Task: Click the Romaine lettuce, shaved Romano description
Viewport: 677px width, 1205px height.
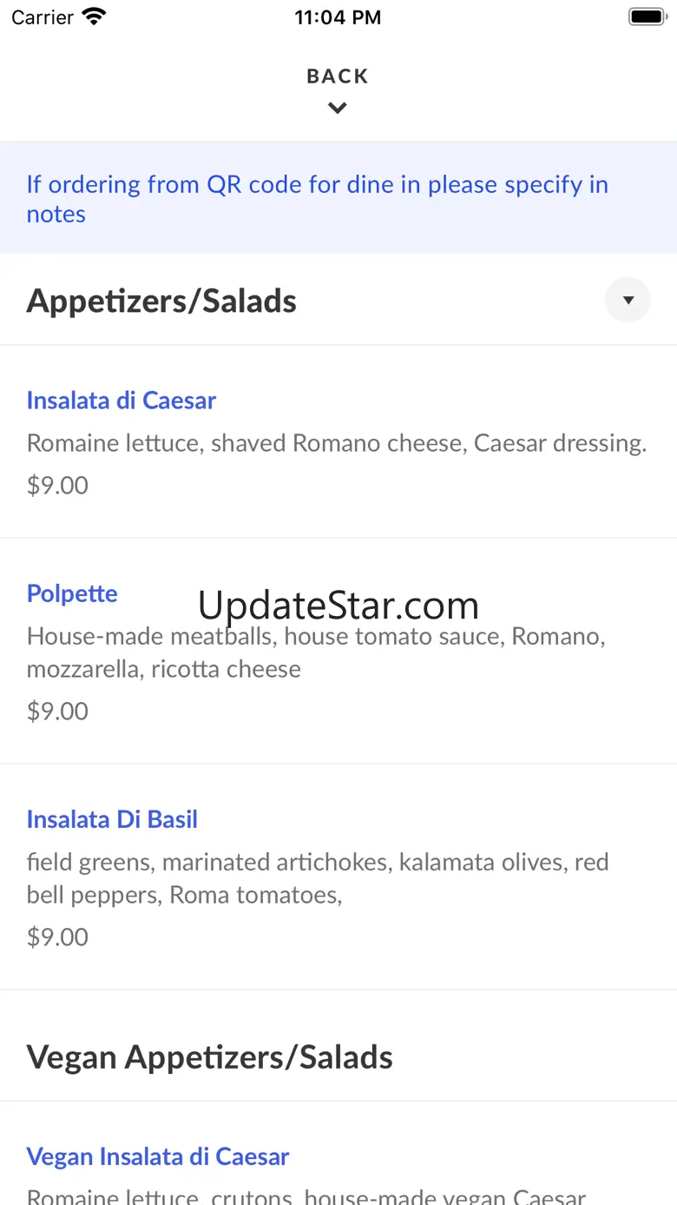Action: pos(337,443)
